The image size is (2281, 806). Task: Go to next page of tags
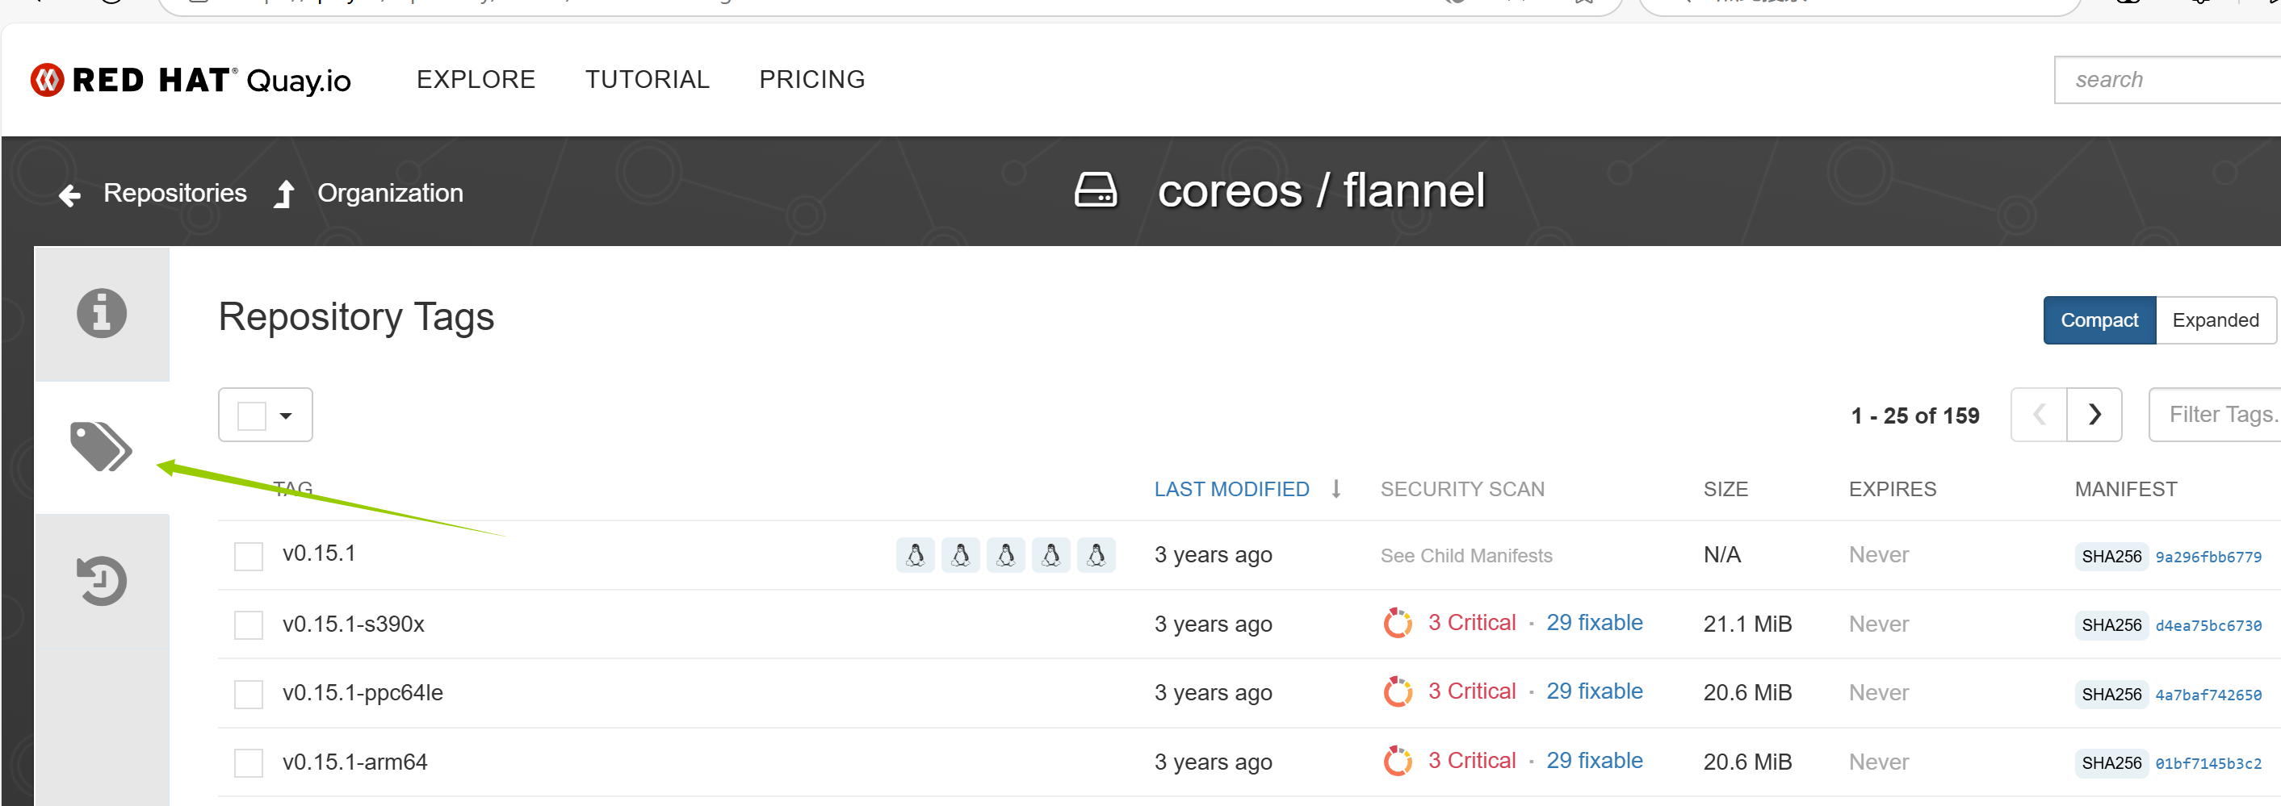click(2094, 414)
